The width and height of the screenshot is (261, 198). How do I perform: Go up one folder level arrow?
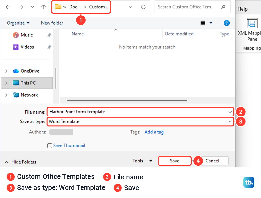43,7
